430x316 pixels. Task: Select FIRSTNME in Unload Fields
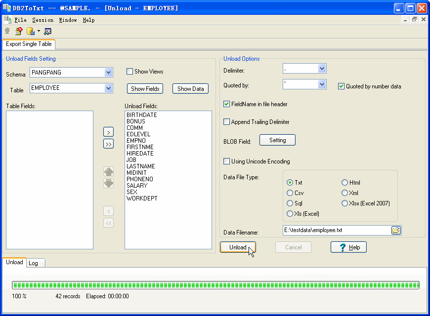click(140, 147)
